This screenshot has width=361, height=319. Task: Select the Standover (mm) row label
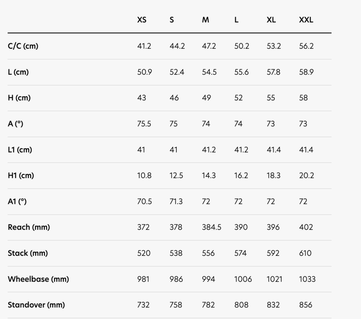click(x=36, y=305)
